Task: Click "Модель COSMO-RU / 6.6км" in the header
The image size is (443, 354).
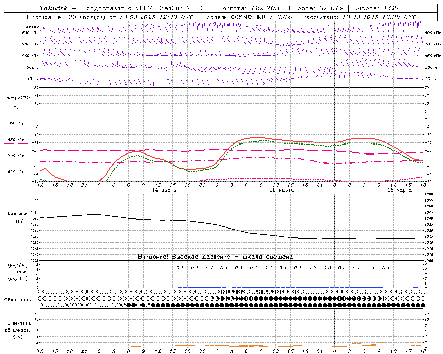Action: click(x=249, y=17)
